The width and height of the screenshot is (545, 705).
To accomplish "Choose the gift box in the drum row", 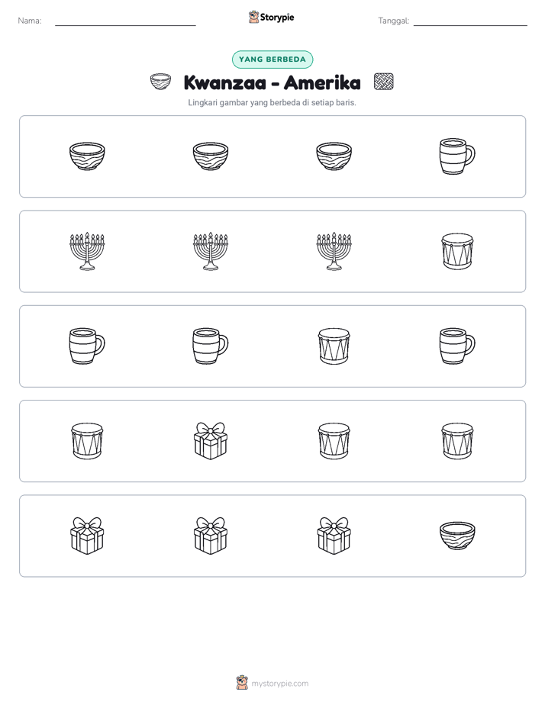I will (x=211, y=441).
